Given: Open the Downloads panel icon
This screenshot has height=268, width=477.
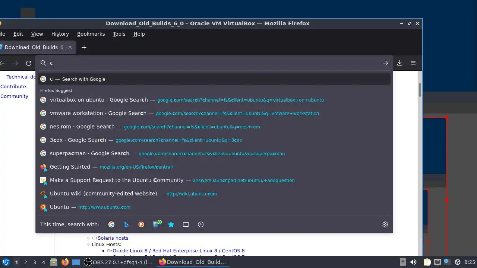Looking at the screenshot, I should pyautogui.click(x=399, y=63).
